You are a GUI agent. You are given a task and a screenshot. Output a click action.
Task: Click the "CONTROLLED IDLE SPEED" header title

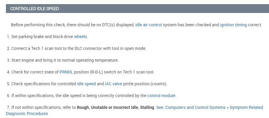click(x=35, y=9)
